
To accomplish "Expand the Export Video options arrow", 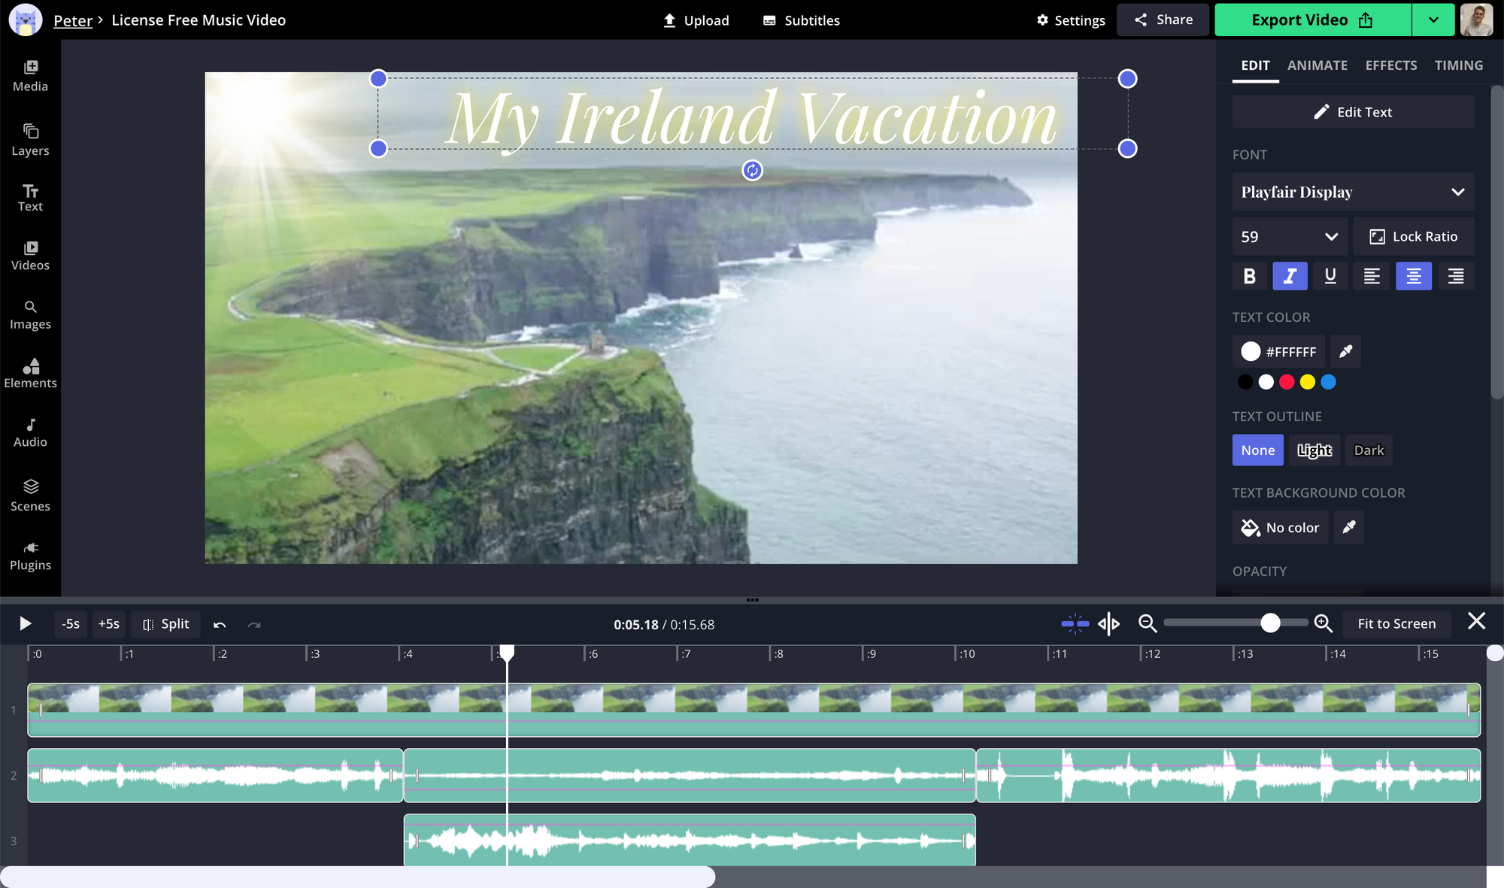I will click(x=1433, y=20).
